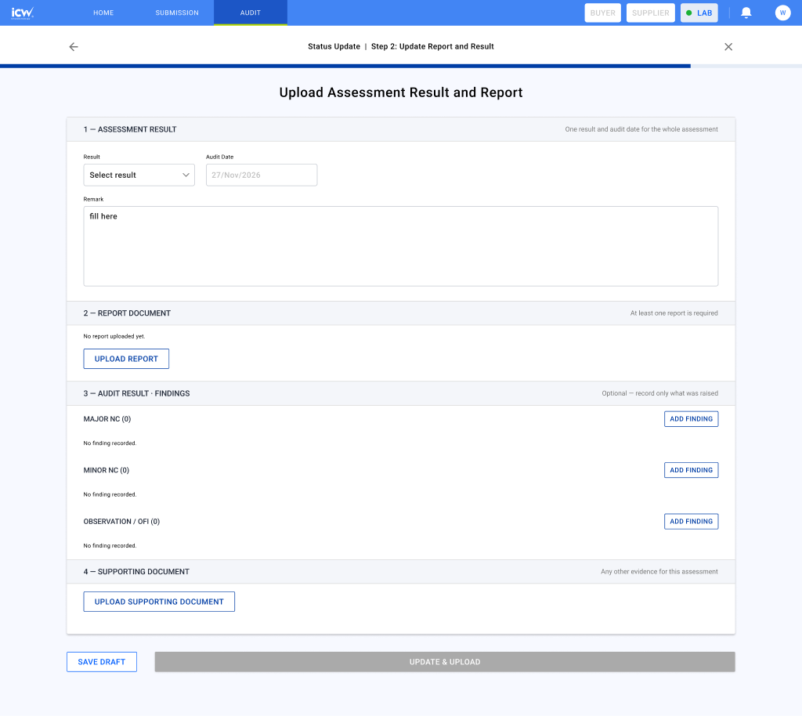Focus the Remark text area

(x=401, y=246)
